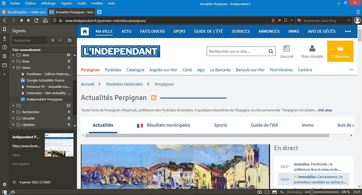Click the RSS feed icon beside Actualités Perpignan

coord(153,98)
